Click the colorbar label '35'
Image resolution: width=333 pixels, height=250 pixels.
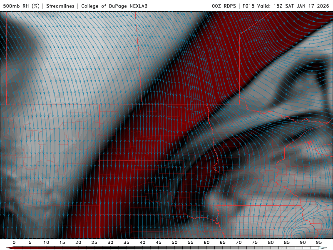(127, 242)
